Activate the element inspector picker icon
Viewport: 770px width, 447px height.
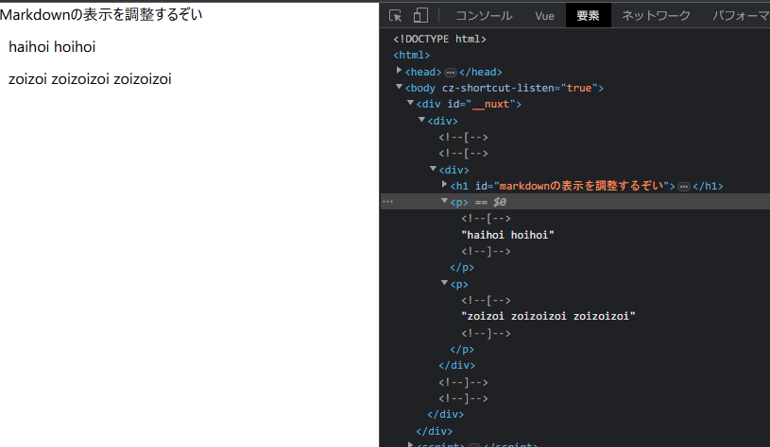[x=395, y=16]
